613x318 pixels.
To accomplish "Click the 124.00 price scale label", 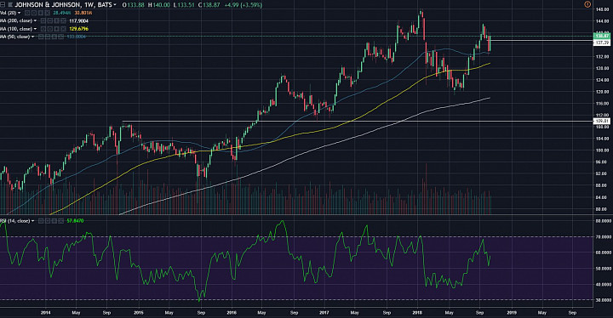I will (603, 80).
